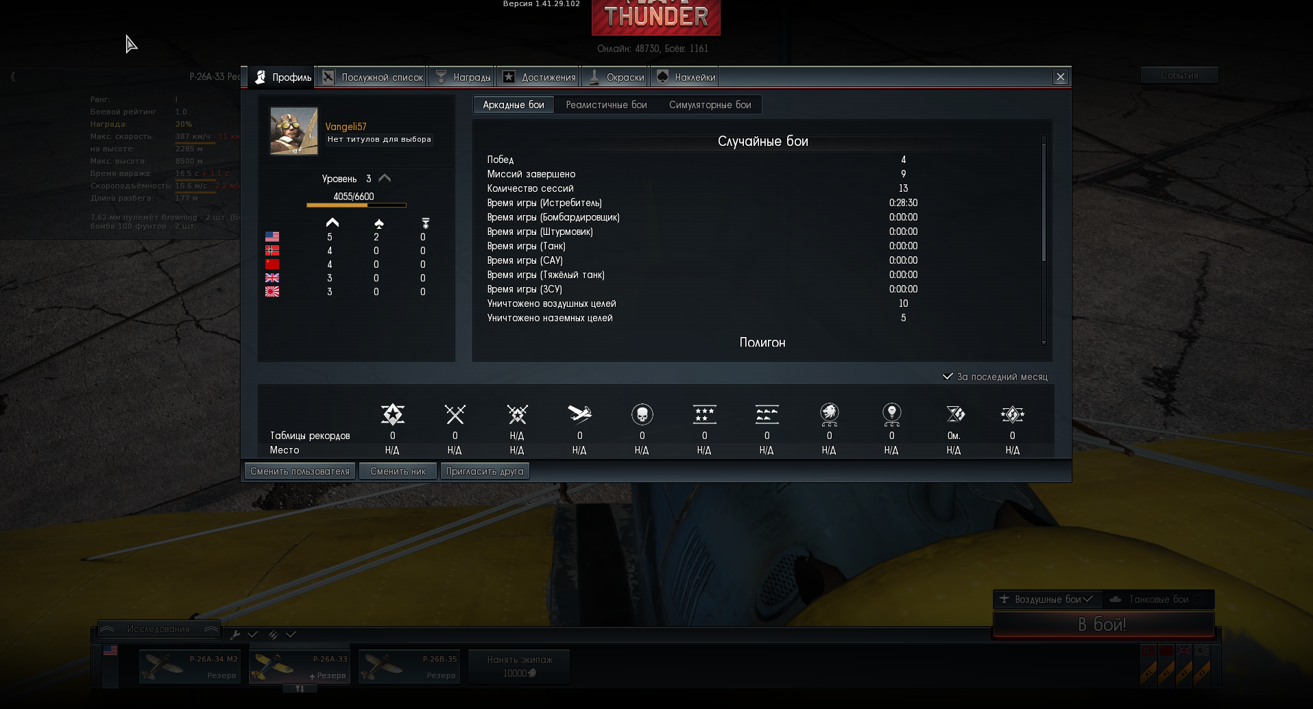Screen dimensions: 1313x709
Task: Click the player name 'Vangeli57'
Action: pyautogui.click(x=346, y=127)
